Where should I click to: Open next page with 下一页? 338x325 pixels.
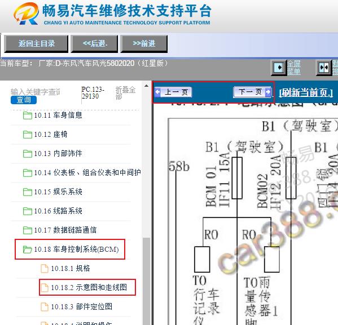(x=252, y=92)
